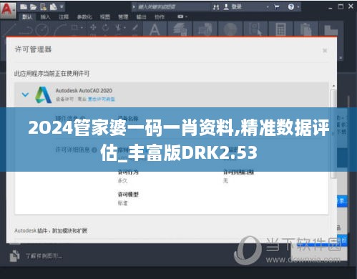
Task: Switch to the 管理 ribbon tab
Action: 123,17
